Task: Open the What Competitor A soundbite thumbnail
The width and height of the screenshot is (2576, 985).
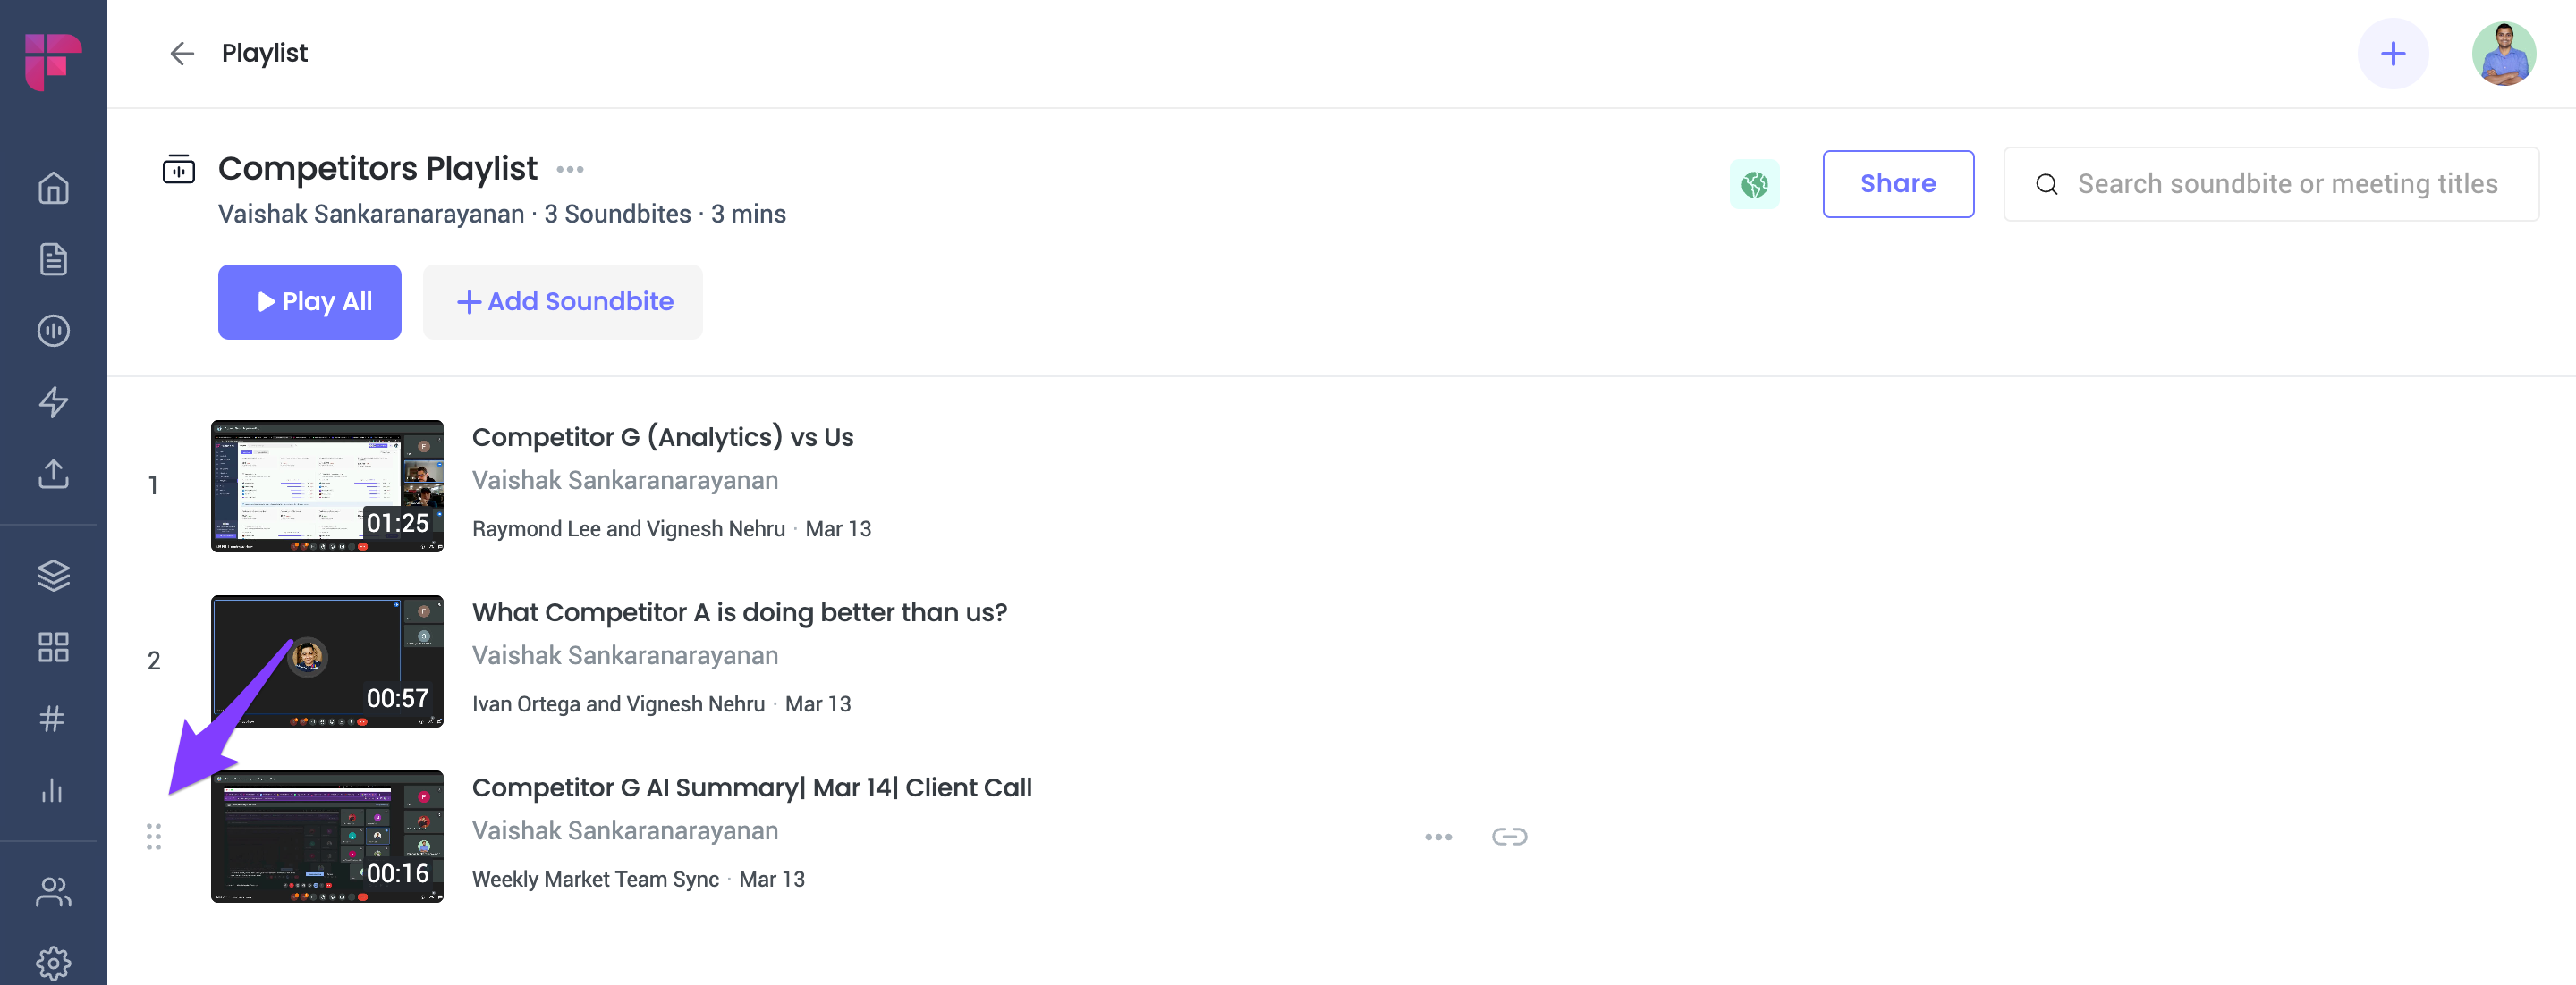Action: coord(327,661)
